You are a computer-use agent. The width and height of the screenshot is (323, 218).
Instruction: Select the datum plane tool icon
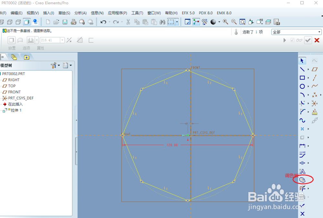pyautogui.click(x=315, y=69)
